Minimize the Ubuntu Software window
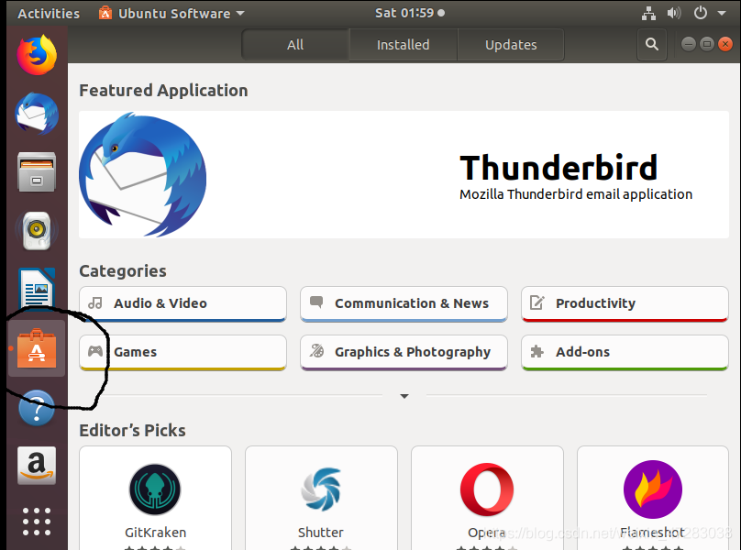 [x=689, y=44]
